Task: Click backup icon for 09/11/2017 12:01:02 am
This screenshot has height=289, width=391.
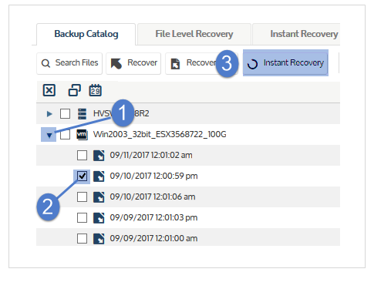Action: point(99,156)
